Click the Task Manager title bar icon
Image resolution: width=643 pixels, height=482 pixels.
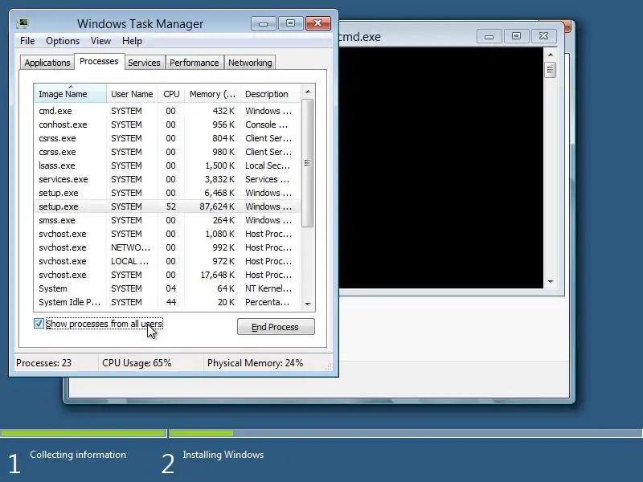point(23,23)
